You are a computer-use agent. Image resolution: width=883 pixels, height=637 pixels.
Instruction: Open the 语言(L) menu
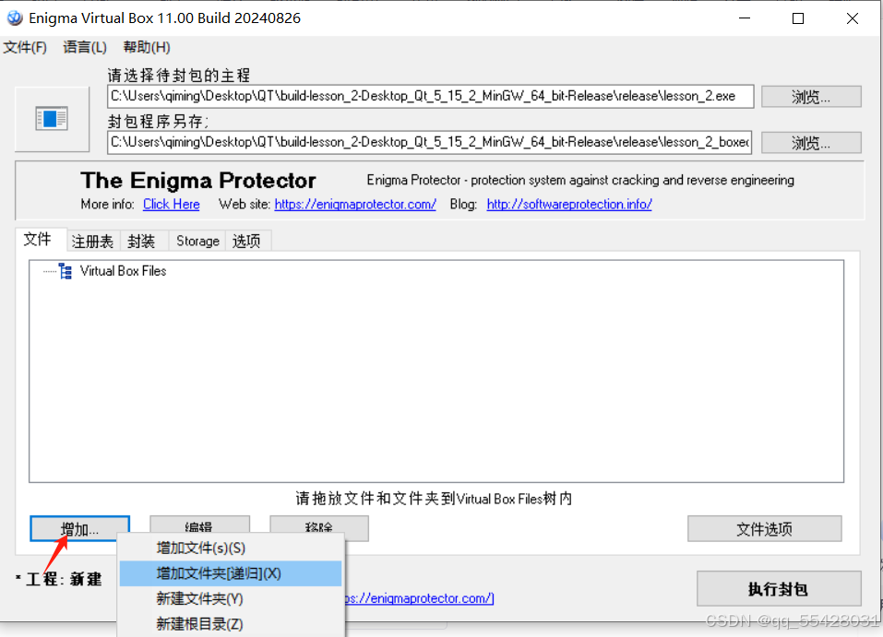click(x=85, y=47)
